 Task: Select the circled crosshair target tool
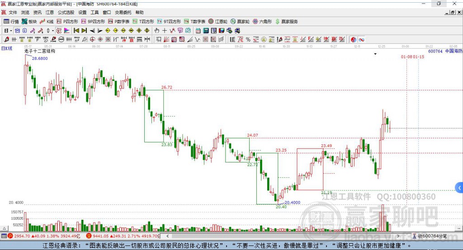point(92,39)
